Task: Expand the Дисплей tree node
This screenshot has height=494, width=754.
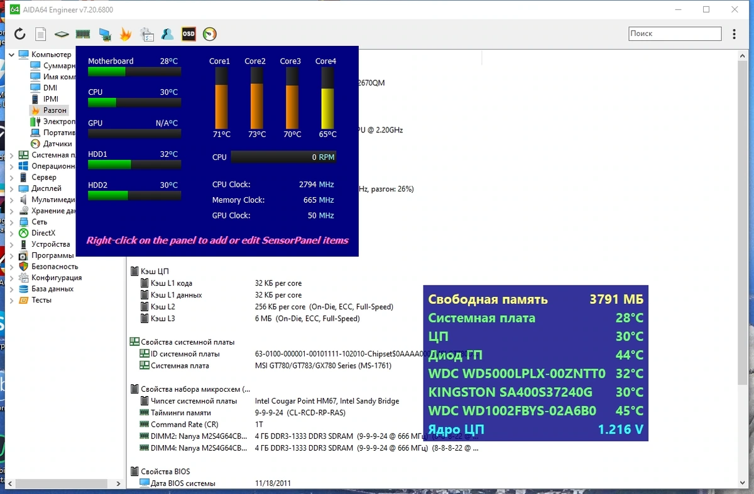Action: coord(11,188)
